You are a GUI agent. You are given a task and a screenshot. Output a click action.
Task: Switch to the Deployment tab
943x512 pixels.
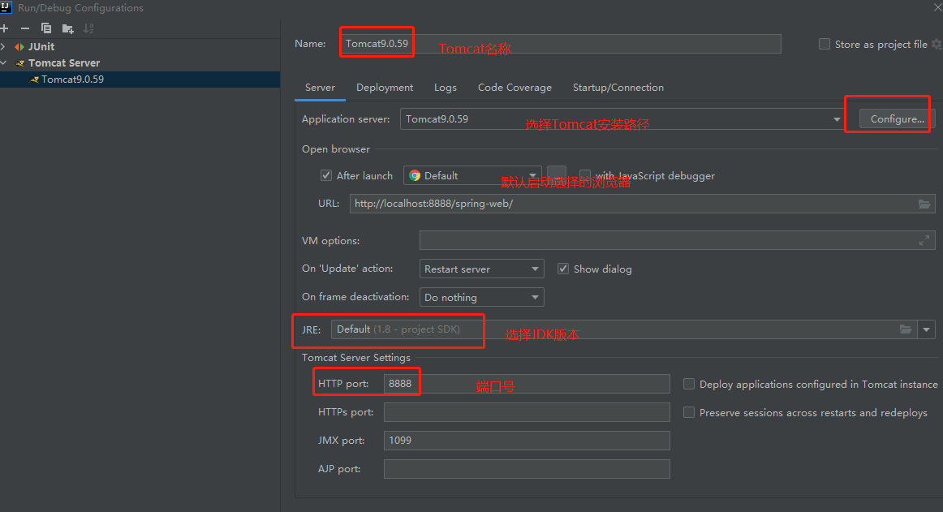tap(385, 88)
